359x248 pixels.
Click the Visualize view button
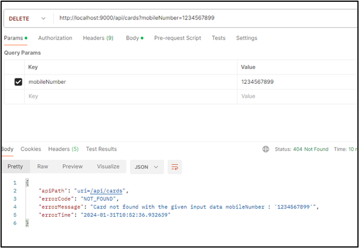click(x=107, y=167)
